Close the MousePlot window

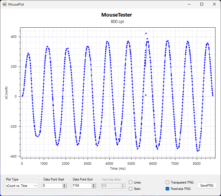click(214, 4)
